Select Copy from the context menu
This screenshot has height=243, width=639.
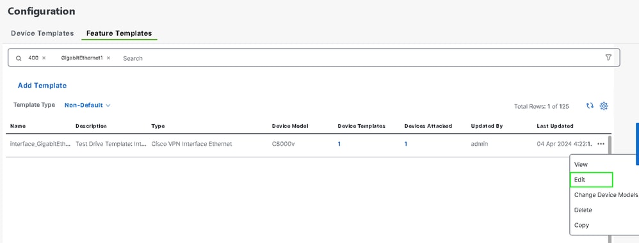point(581,225)
